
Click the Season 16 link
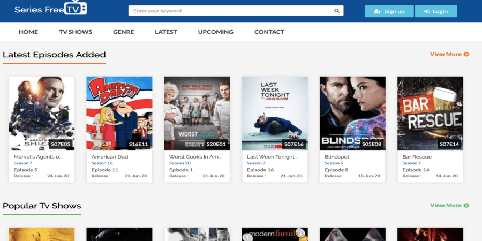pos(102,163)
